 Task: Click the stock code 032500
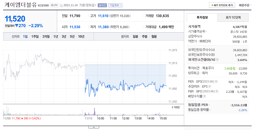43,5
